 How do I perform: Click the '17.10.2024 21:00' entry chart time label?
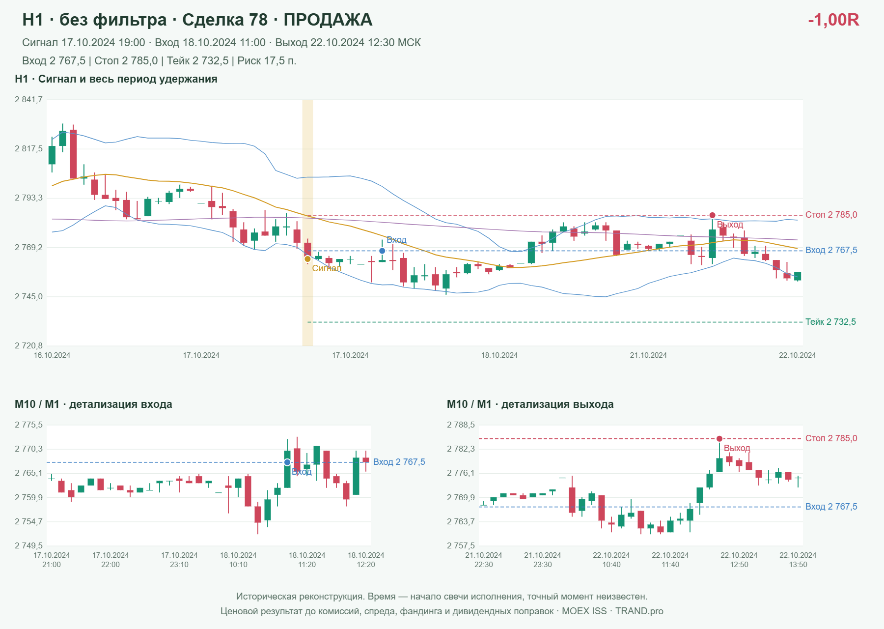[52, 560]
